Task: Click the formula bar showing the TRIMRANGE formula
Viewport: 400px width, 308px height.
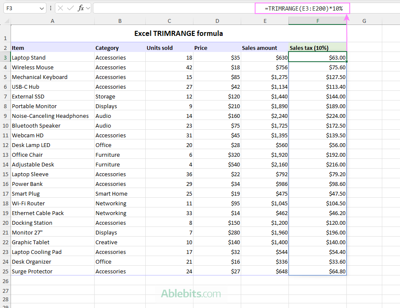Action: 302,8
